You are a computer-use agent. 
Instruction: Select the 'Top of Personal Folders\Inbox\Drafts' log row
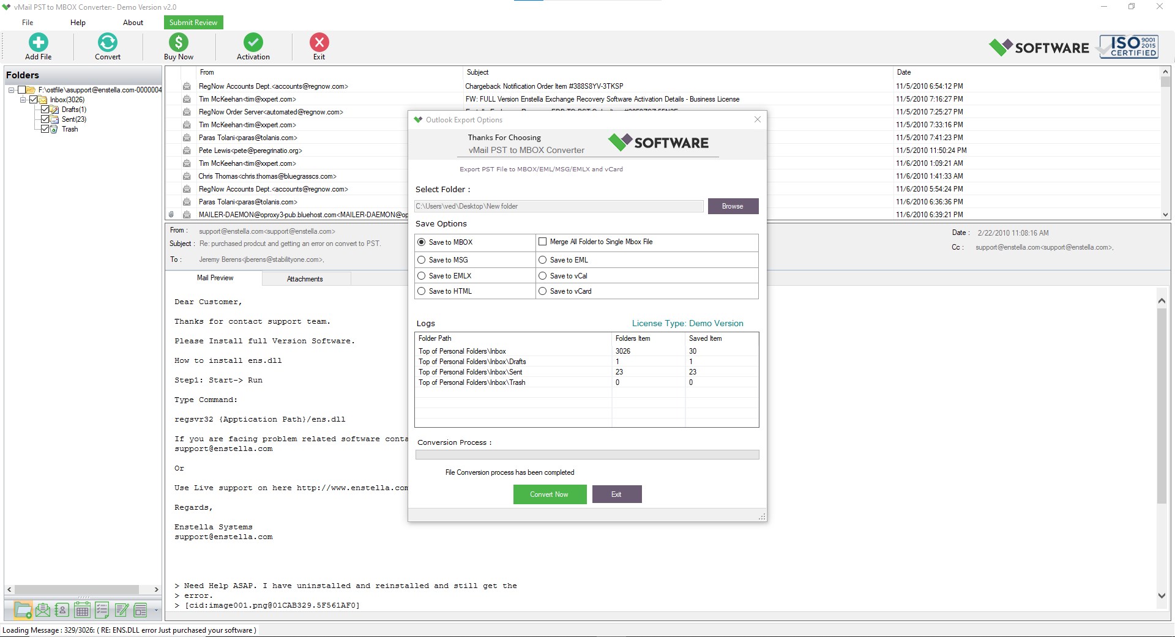(586, 362)
